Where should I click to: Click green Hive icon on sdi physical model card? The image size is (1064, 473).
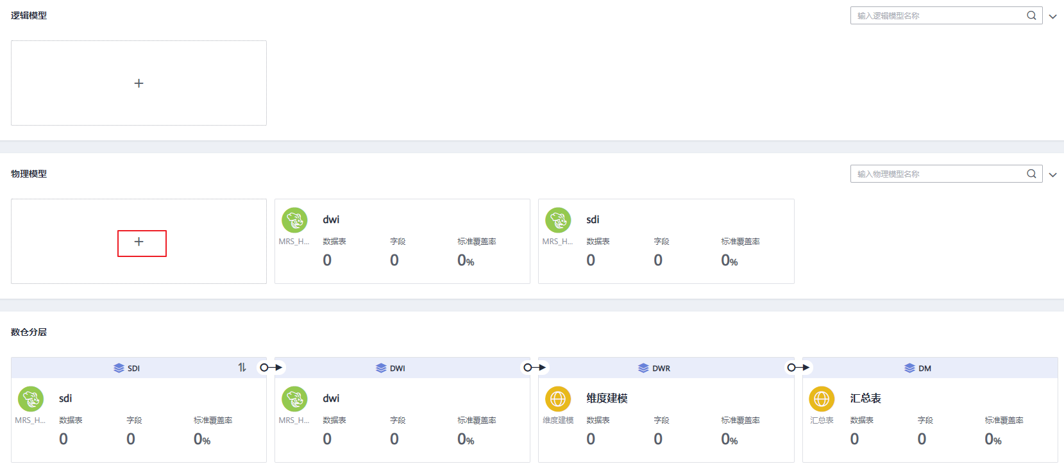coord(558,220)
